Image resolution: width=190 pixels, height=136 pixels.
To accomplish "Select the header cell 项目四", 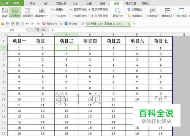I will tap(90, 41).
